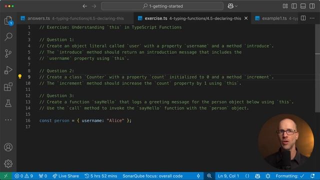
Task: Toggle the bottom panel
Action: point(303,6)
